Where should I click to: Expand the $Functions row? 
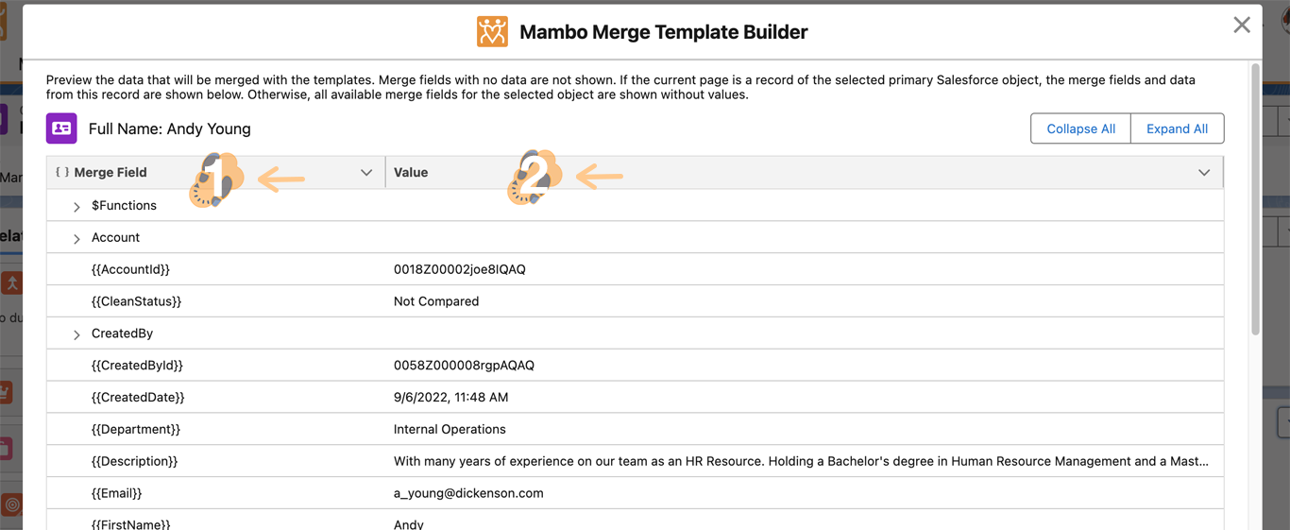(x=76, y=206)
